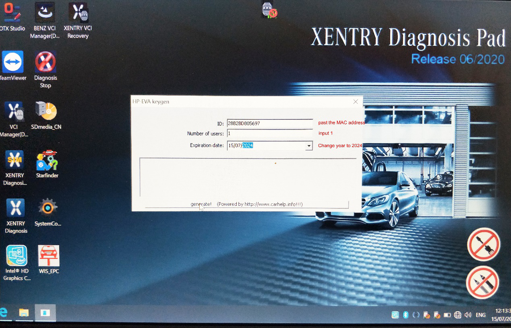Select the year 2024 in Expiration date
The width and height of the screenshot is (511, 328).
click(248, 146)
